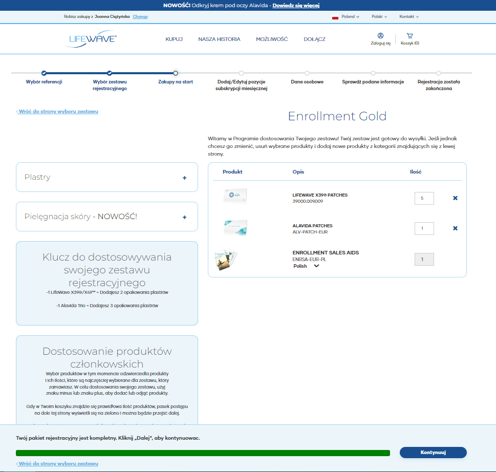Click quantity field for LifeWave X39 Patches
The width and height of the screenshot is (496, 472).
point(424,198)
